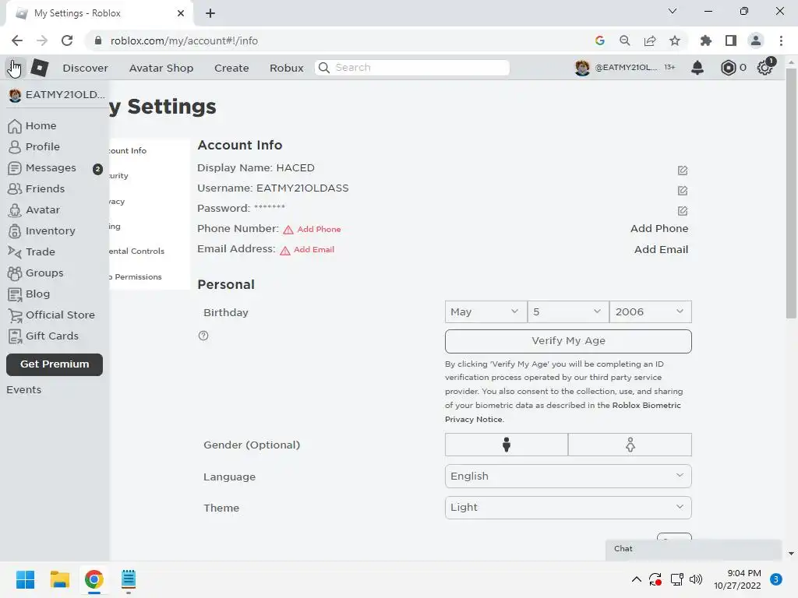Click the Get Premium button
Screen dimensions: 798x598
click(55, 364)
